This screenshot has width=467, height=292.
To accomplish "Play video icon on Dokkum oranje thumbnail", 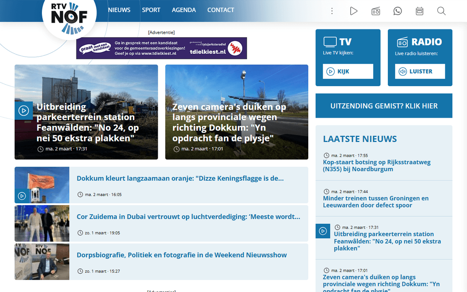I will click(22, 196).
